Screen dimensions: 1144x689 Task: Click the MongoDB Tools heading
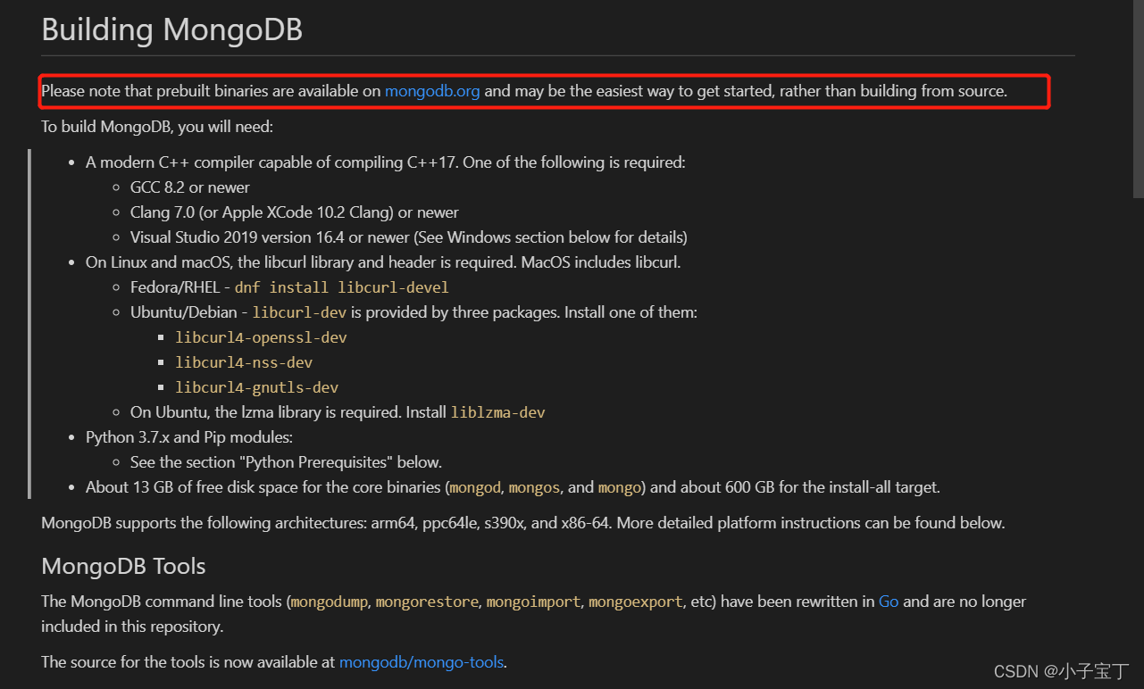123,566
